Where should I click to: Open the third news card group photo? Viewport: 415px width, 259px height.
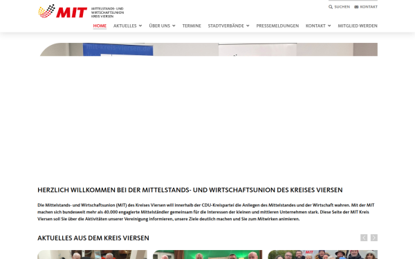[x=322, y=254]
